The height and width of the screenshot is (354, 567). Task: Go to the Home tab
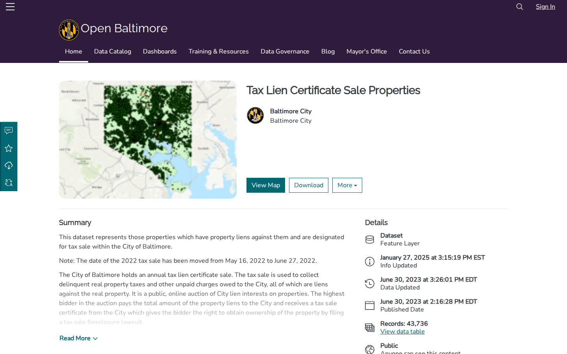tap(74, 52)
